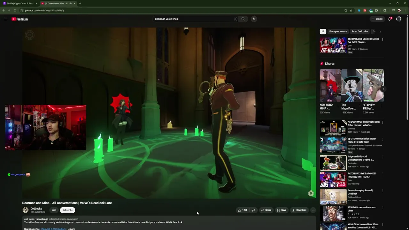Open the DedLocko channel name link

tap(36, 209)
